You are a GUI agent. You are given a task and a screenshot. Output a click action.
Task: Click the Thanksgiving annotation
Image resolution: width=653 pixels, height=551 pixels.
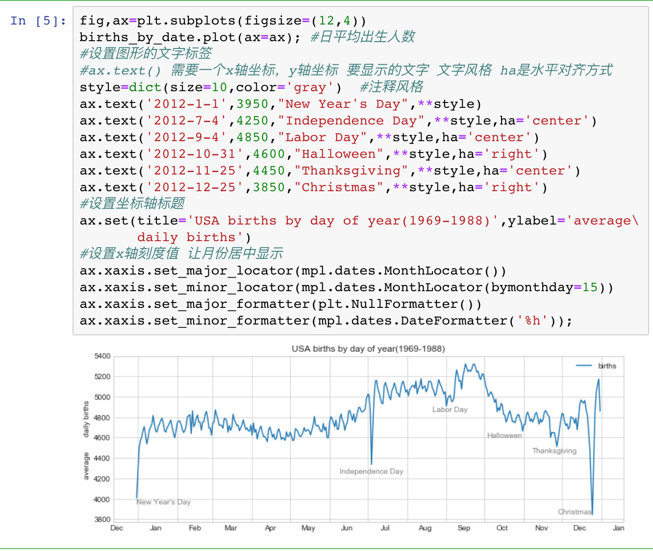click(554, 451)
